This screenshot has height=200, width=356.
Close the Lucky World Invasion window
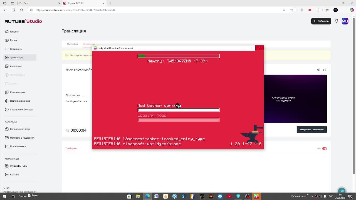pyautogui.click(x=259, y=48)
